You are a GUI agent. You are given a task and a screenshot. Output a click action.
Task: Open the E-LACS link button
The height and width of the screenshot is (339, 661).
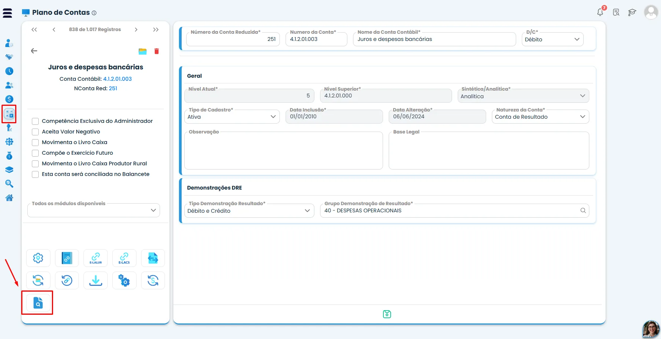[124, 258]
